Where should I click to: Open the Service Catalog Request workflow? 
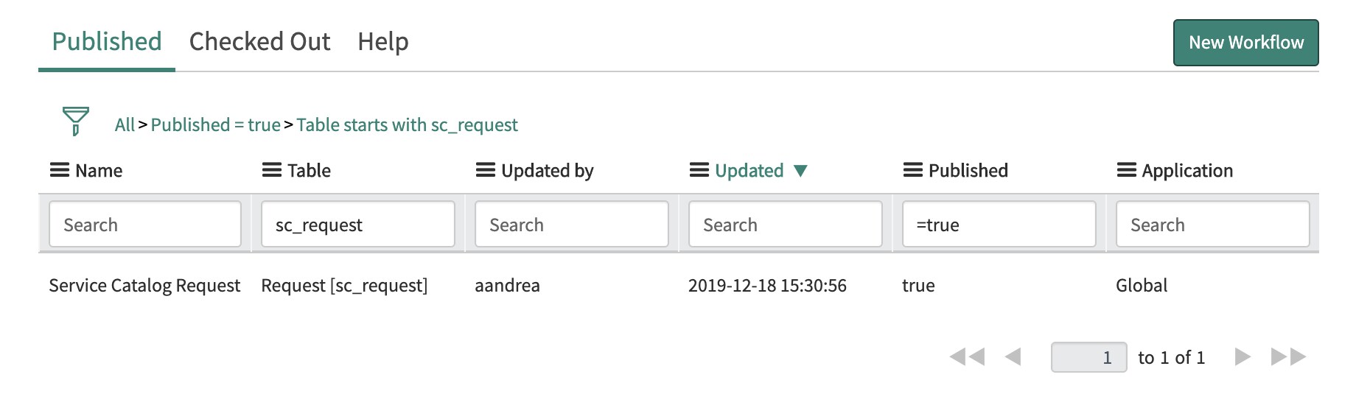(x=144, y=286)
